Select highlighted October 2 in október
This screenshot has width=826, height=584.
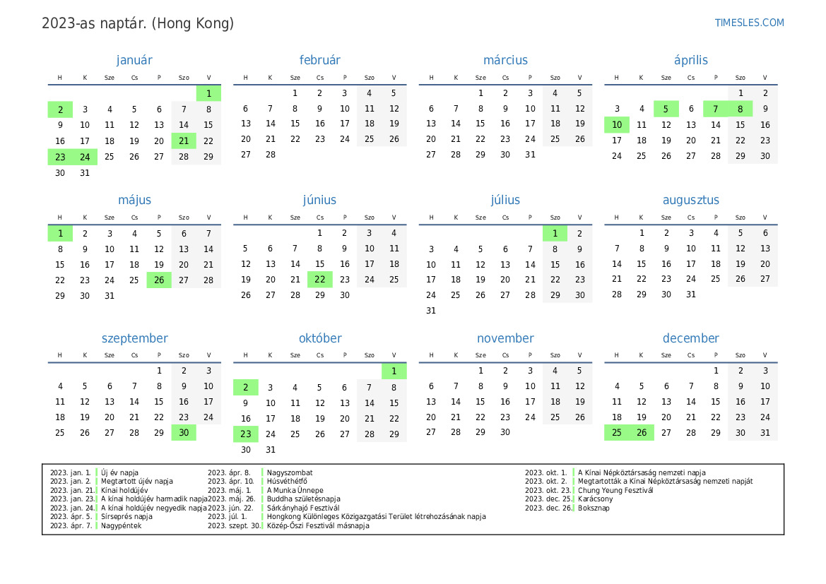point(245,387)
